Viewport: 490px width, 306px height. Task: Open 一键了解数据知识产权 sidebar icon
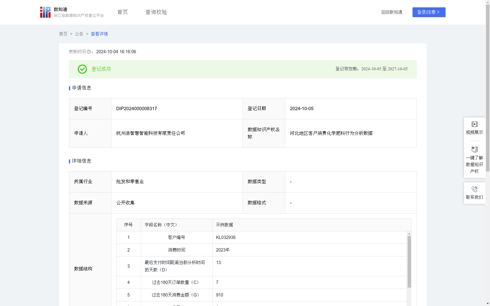coord(474,150)
